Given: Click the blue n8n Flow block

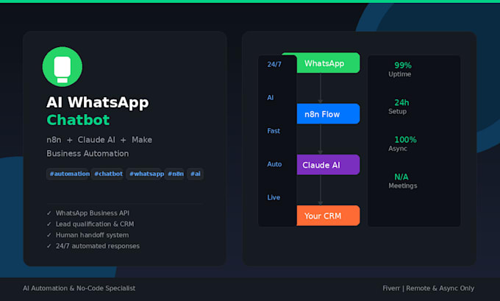Looking at the screenshot, I should coord(329,113).
